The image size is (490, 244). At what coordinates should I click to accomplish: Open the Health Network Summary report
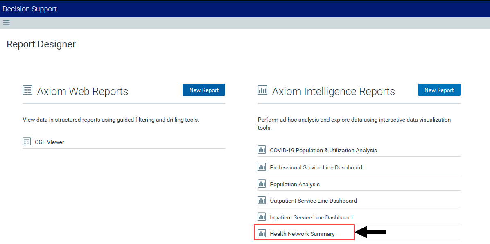[302, 234]
